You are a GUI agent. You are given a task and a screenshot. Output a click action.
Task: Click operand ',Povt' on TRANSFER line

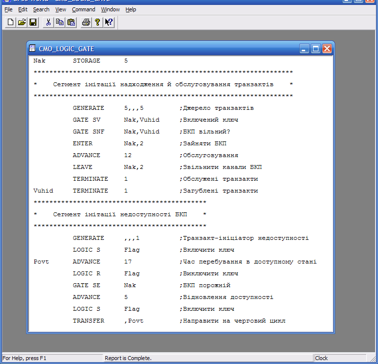click(x=134, y=321)
